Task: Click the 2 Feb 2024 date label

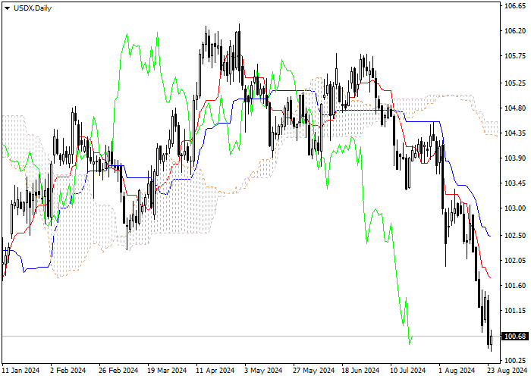Action: [x=68, y=371]
